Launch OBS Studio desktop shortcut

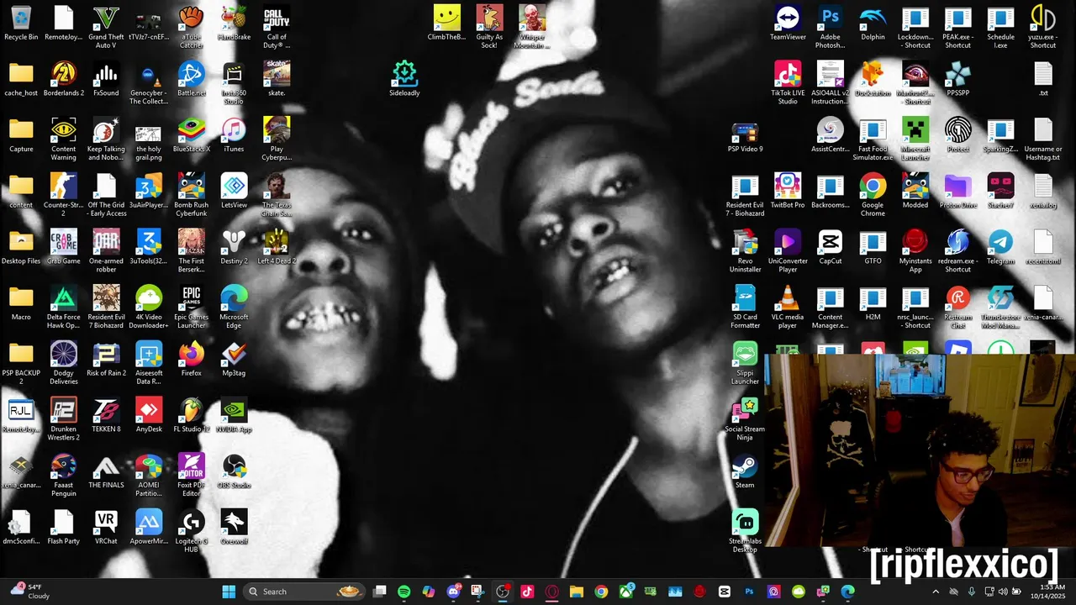[x=234, y=471]
